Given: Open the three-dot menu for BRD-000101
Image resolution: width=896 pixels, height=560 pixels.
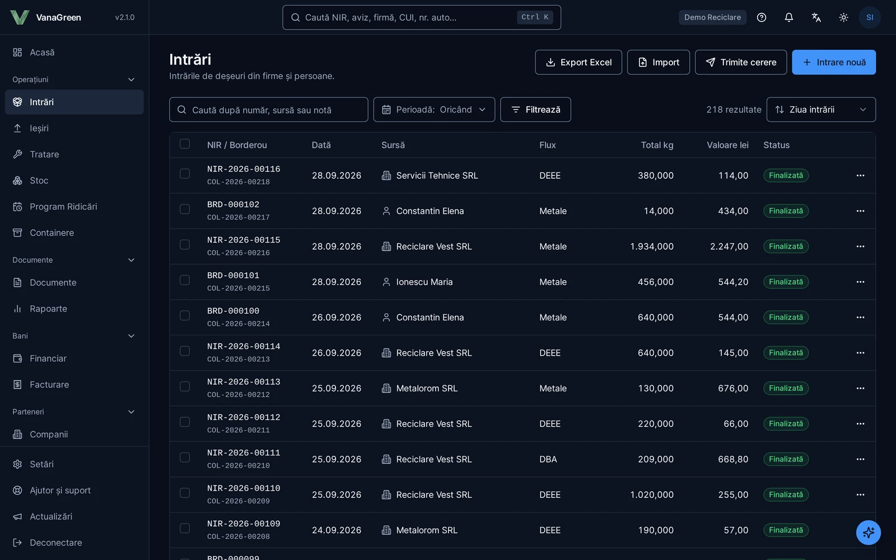Looking at the screenshot, I should (x=860, y=282).
